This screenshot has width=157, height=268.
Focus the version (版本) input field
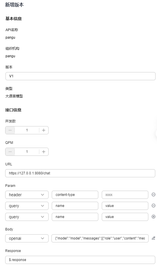80,76
